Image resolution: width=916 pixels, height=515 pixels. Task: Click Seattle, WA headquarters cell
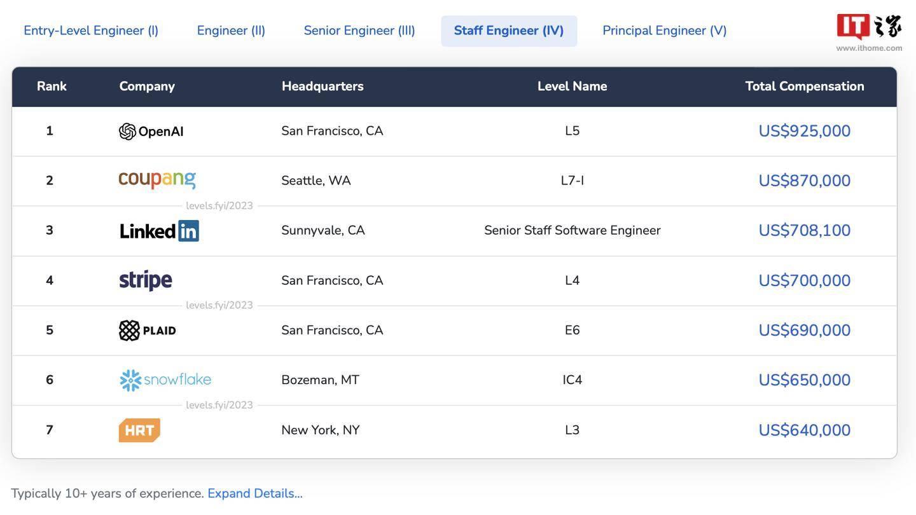pos(316,181)
